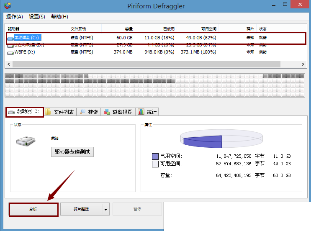Open the 设置(S) menu
311x231 pixels.
37,17
